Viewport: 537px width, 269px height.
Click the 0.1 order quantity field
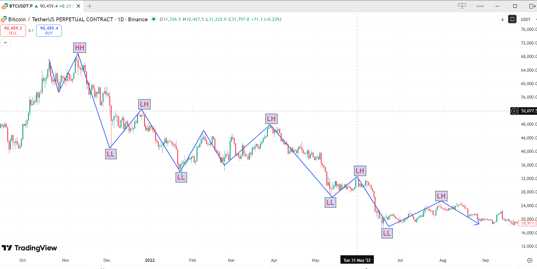pyautogui.click(x=31, y=31)
